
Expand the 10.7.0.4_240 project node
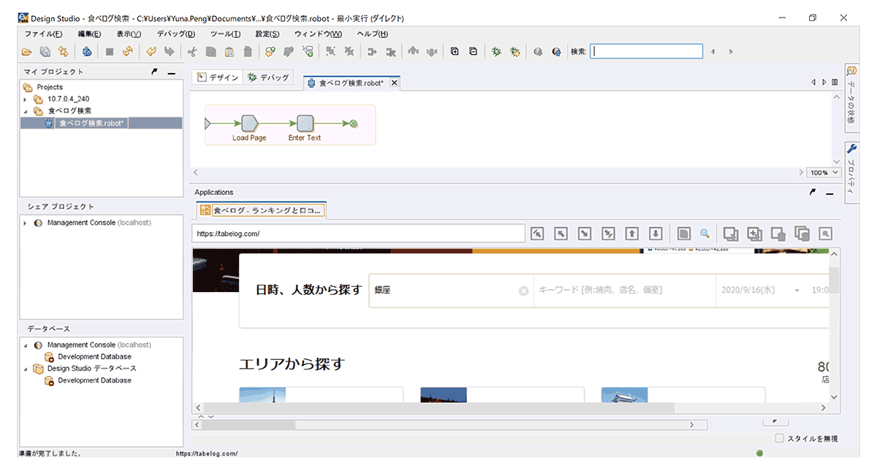[26, 99]
